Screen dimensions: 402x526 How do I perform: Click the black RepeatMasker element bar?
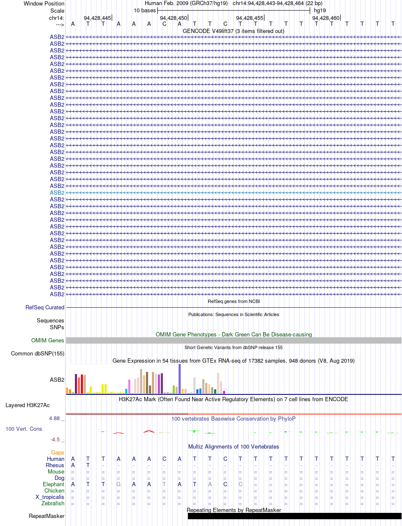tap(295, 516)
